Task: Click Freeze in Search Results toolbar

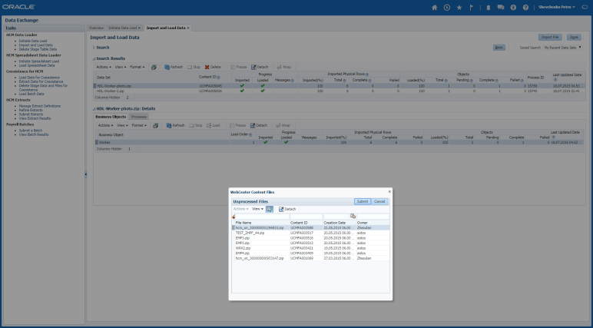Action: pos(238,67)
